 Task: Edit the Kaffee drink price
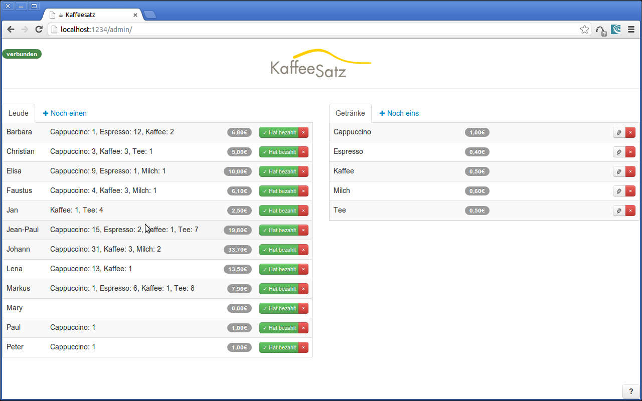619,171
